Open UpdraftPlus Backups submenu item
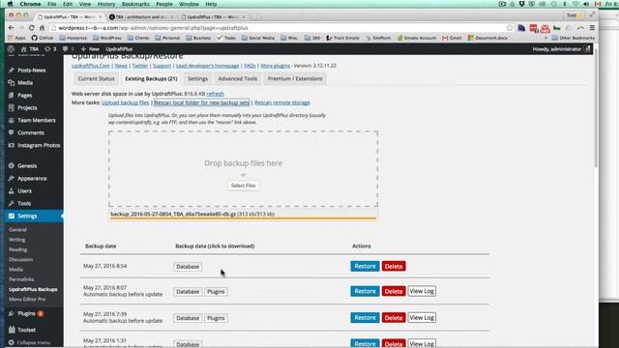 click(x=33, y=289)
